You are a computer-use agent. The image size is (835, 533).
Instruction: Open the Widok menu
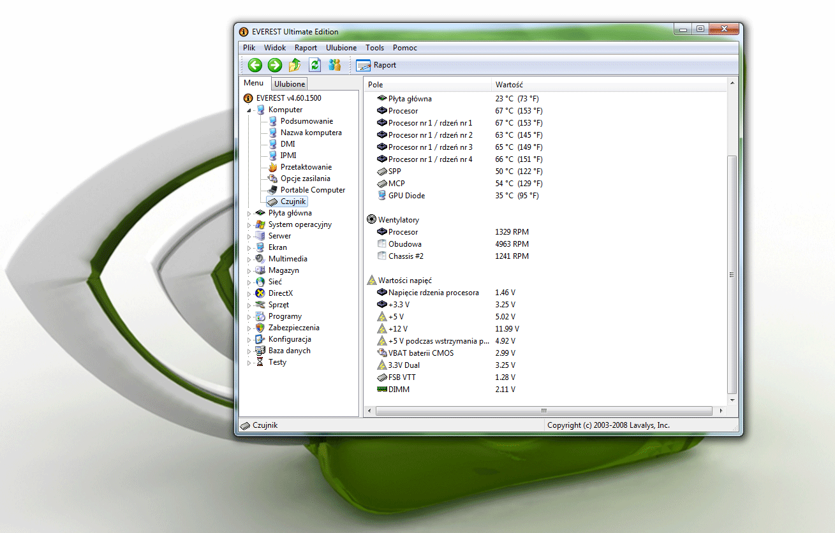click(275, 48)
